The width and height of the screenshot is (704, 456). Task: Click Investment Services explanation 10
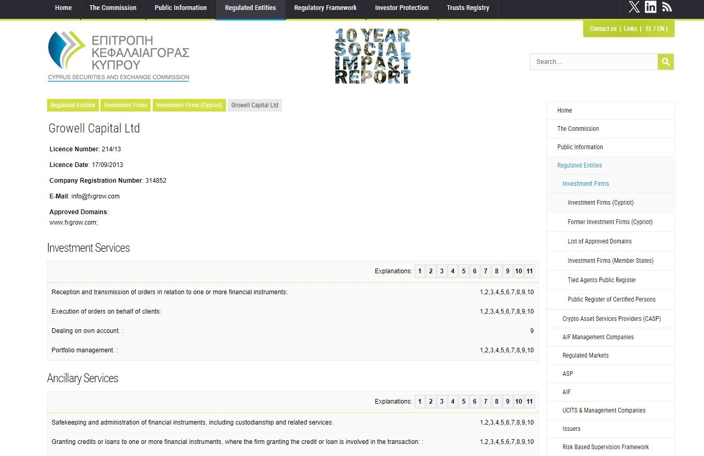point(518,271)
